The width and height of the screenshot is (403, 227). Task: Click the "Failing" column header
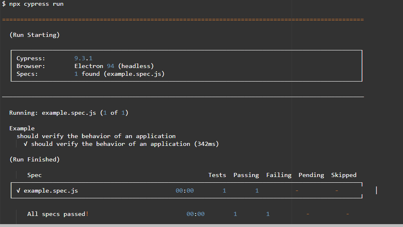pos(279,175)
